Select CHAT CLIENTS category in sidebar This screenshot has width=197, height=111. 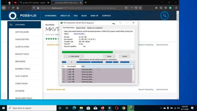click(x=22, y=76)
